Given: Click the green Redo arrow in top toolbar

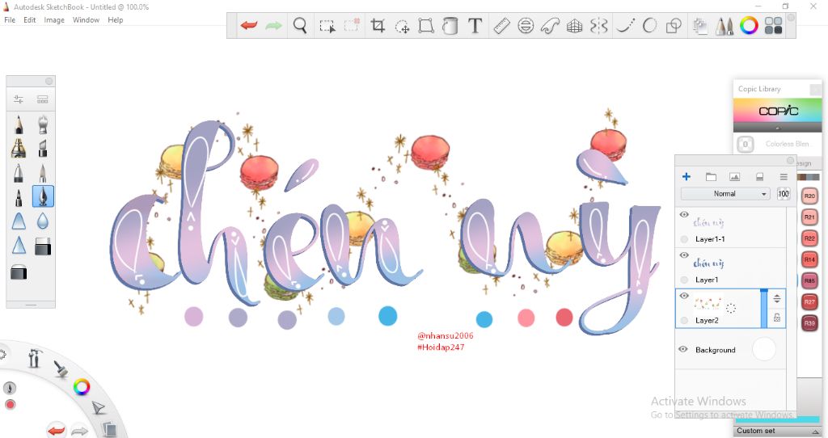Looking at the screenshot, I should click(x=273, y=25).
